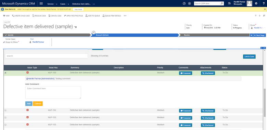
Task: Move to previous stage arrow
Action: 251,35
